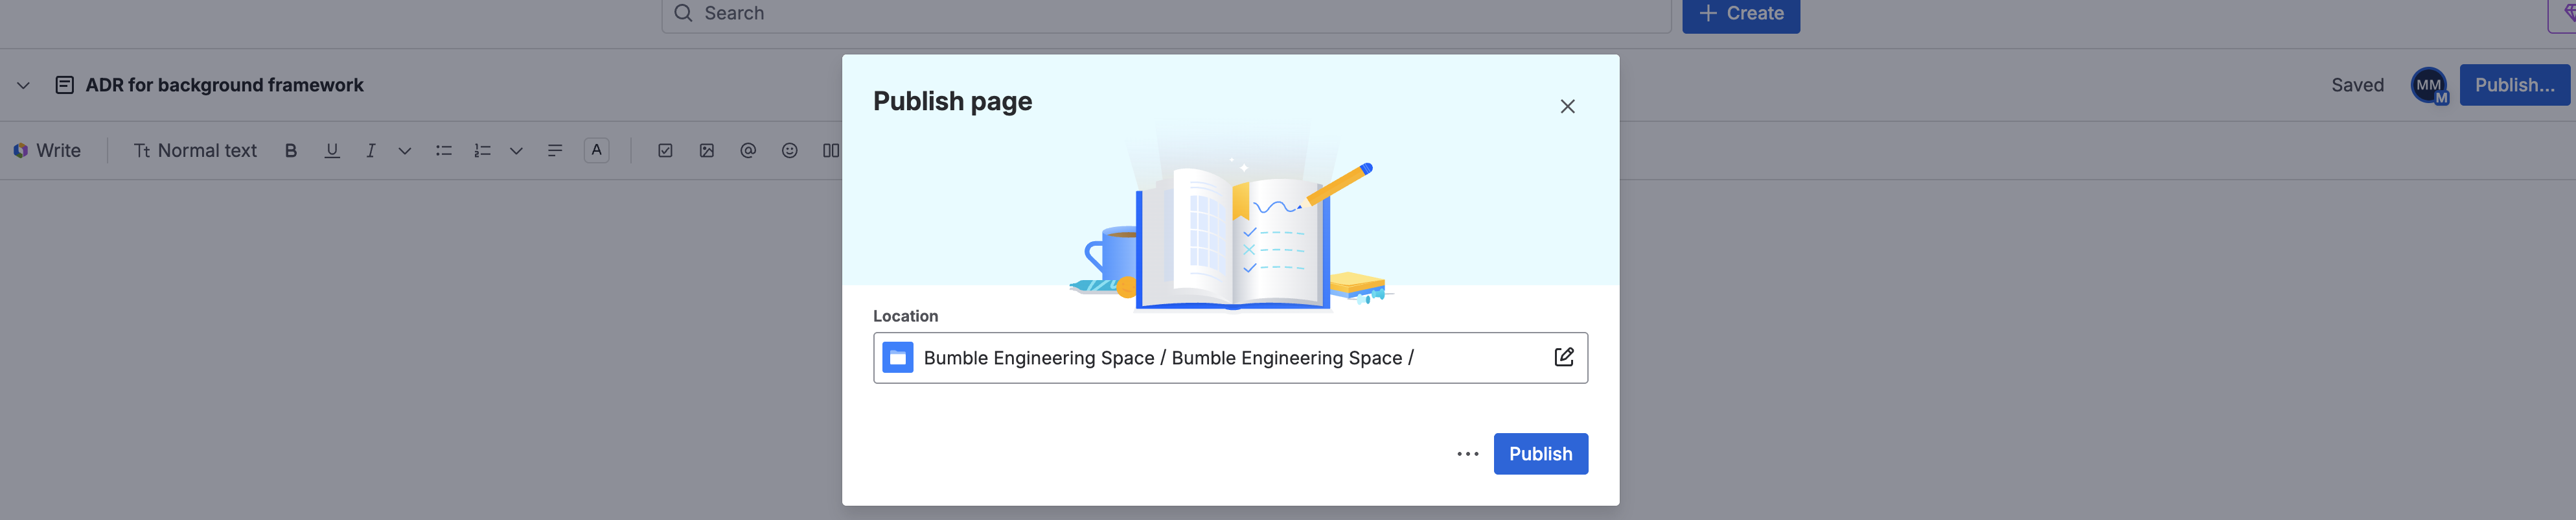Toggle bold formatting in toolbar

tap(291, 151)
